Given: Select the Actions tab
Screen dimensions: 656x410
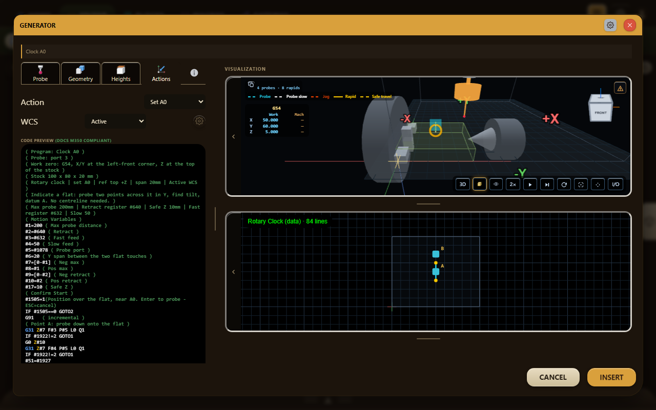Looking at the screenshot, I should pyautogui.click(x=161, y=73).
